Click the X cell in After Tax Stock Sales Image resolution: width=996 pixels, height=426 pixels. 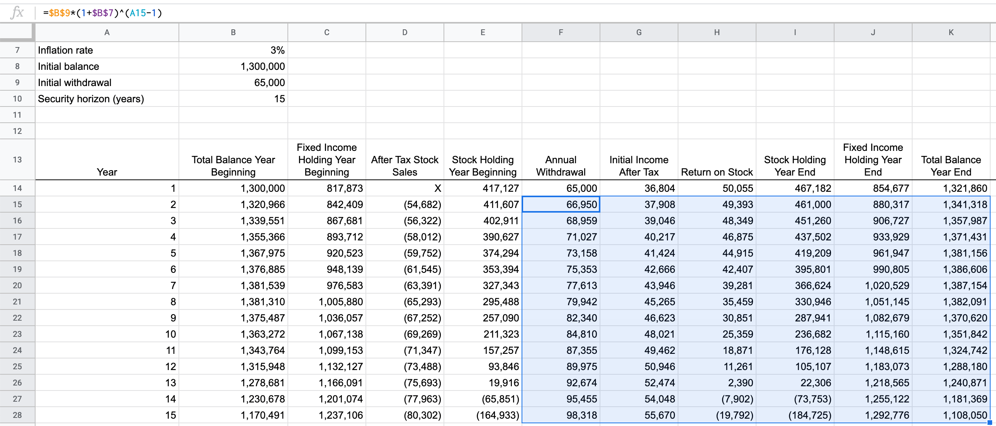(405, 188)
